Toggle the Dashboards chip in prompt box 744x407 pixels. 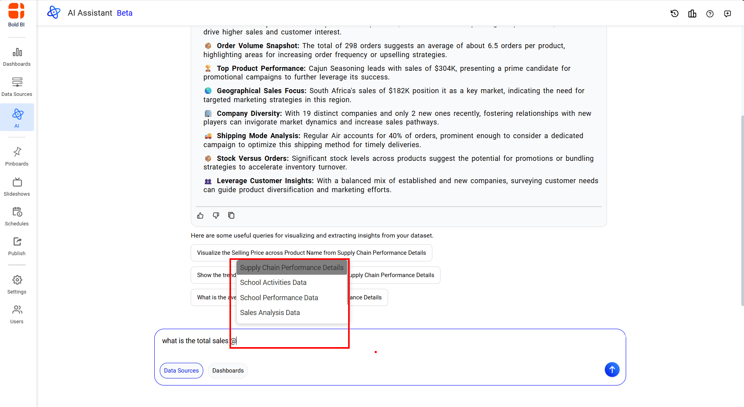(x=228, y=371)
